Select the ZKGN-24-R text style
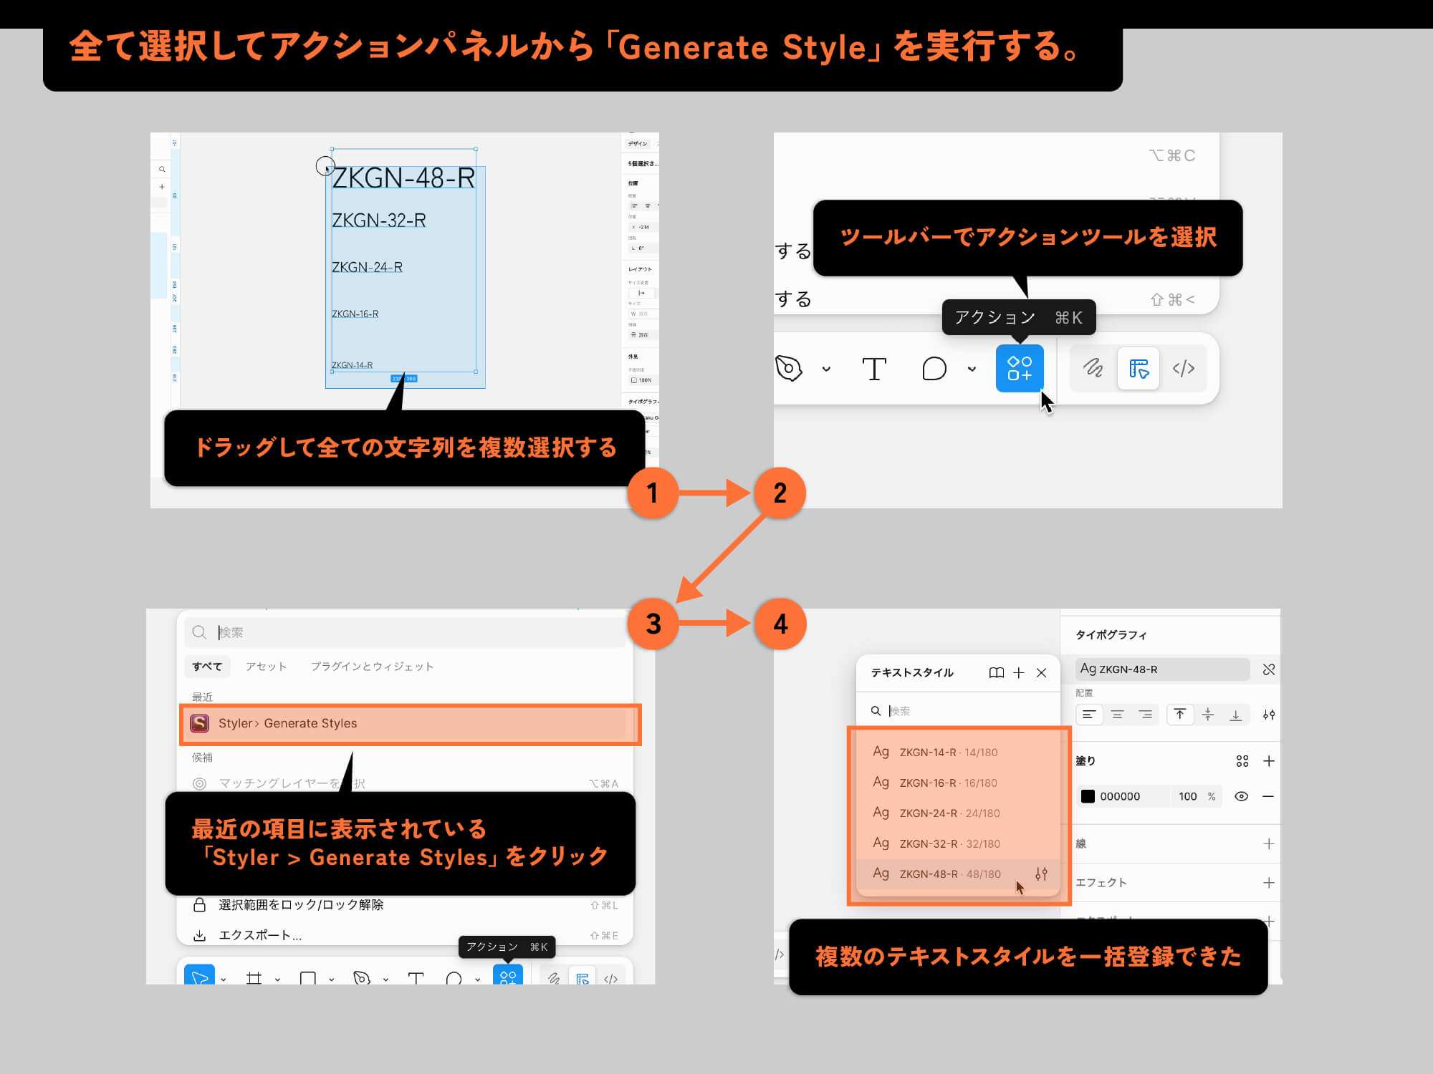Screen dimensions: 1433x1074 tap(958, 813)
